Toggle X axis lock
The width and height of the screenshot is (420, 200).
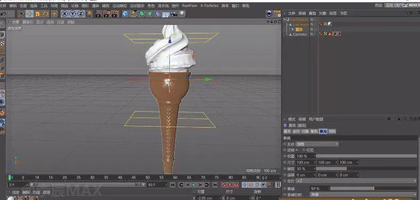[x=64, y=14]
